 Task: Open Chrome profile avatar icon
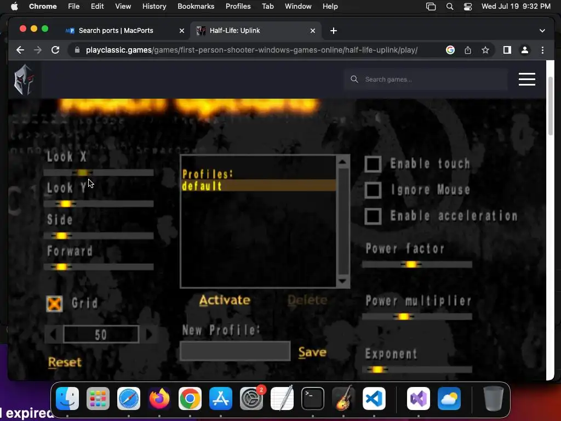point(524,50)
